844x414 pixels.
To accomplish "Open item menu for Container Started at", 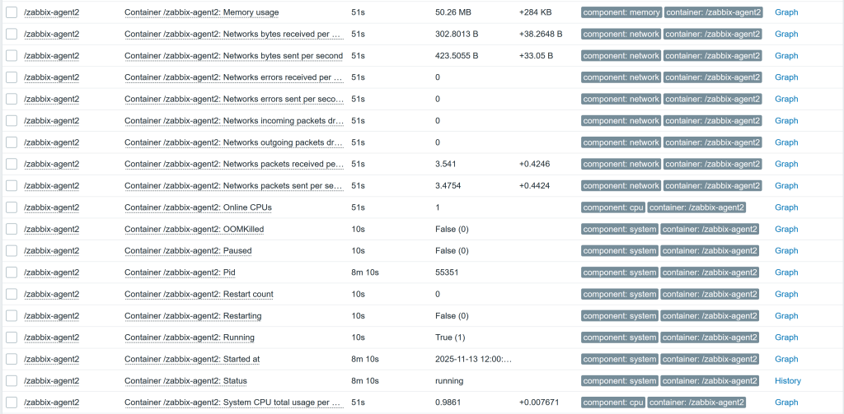I will [x=192, y=359].
